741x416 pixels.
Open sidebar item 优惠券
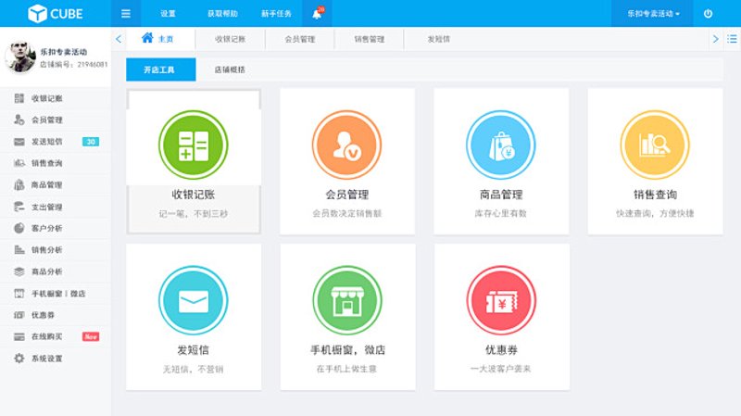tap(56, 315)
